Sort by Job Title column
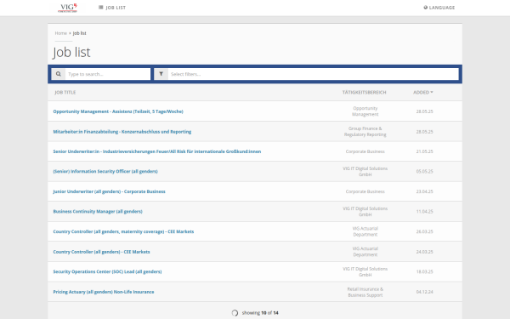This screenshot has height=319, width=510. (x=65, y=93)
